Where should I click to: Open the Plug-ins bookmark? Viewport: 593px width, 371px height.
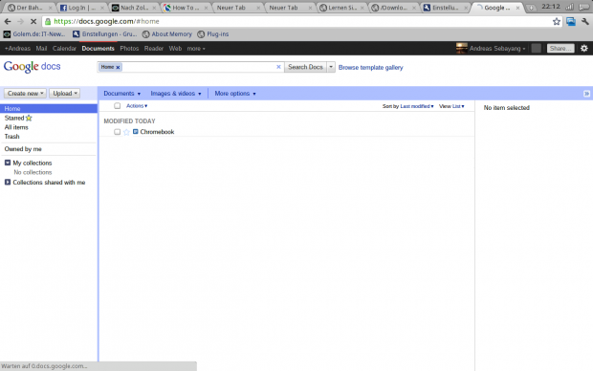pos(213,34)
